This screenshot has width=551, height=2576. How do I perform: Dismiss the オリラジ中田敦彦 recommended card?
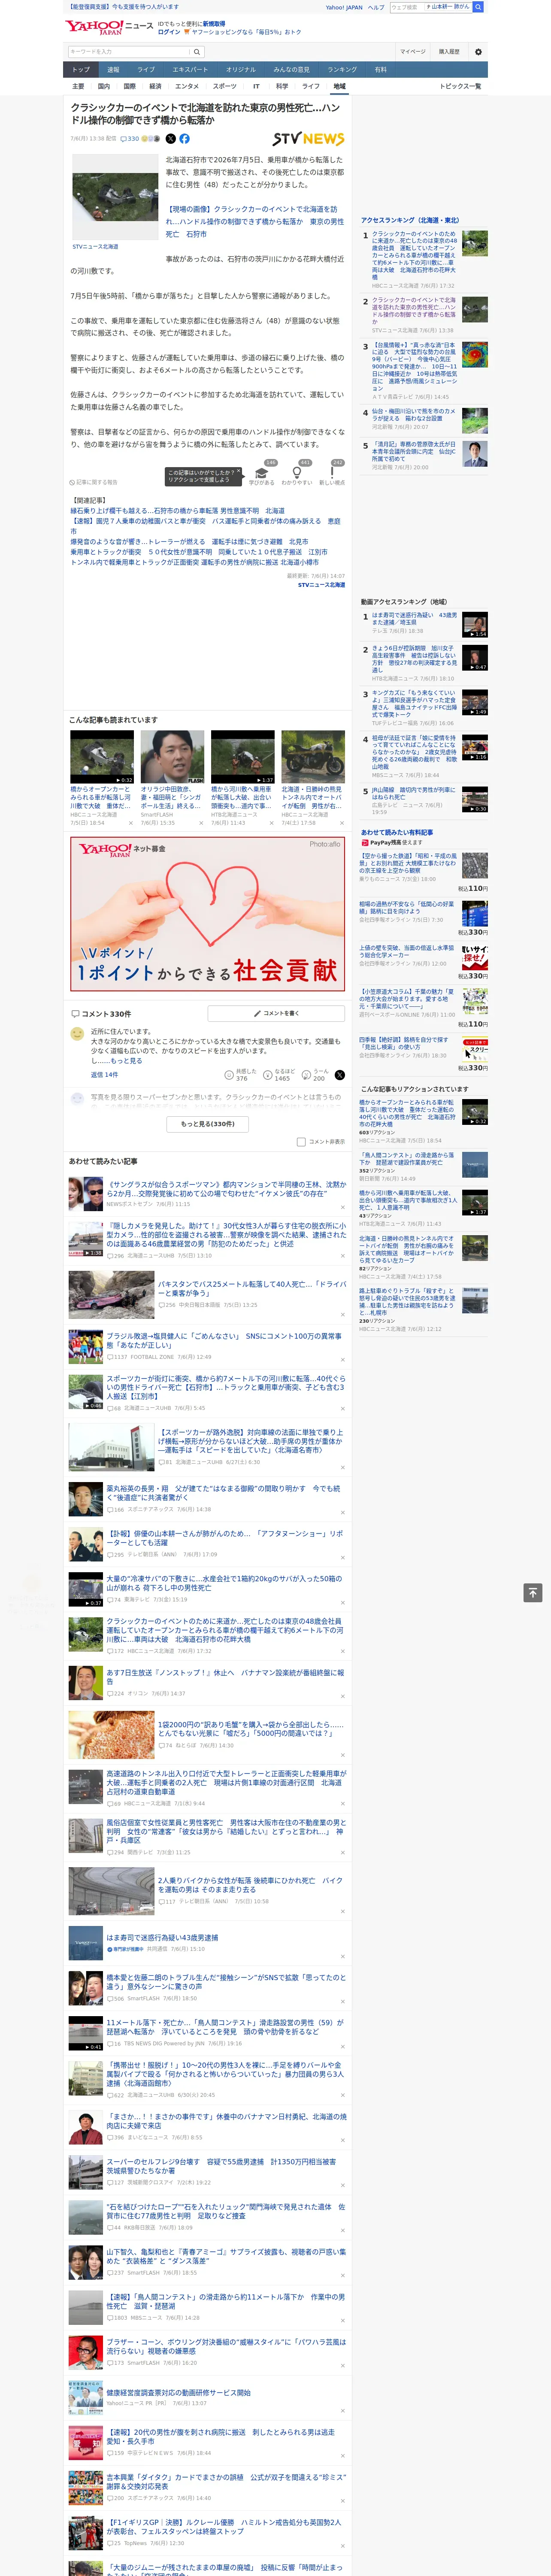(x=201, y=824)
